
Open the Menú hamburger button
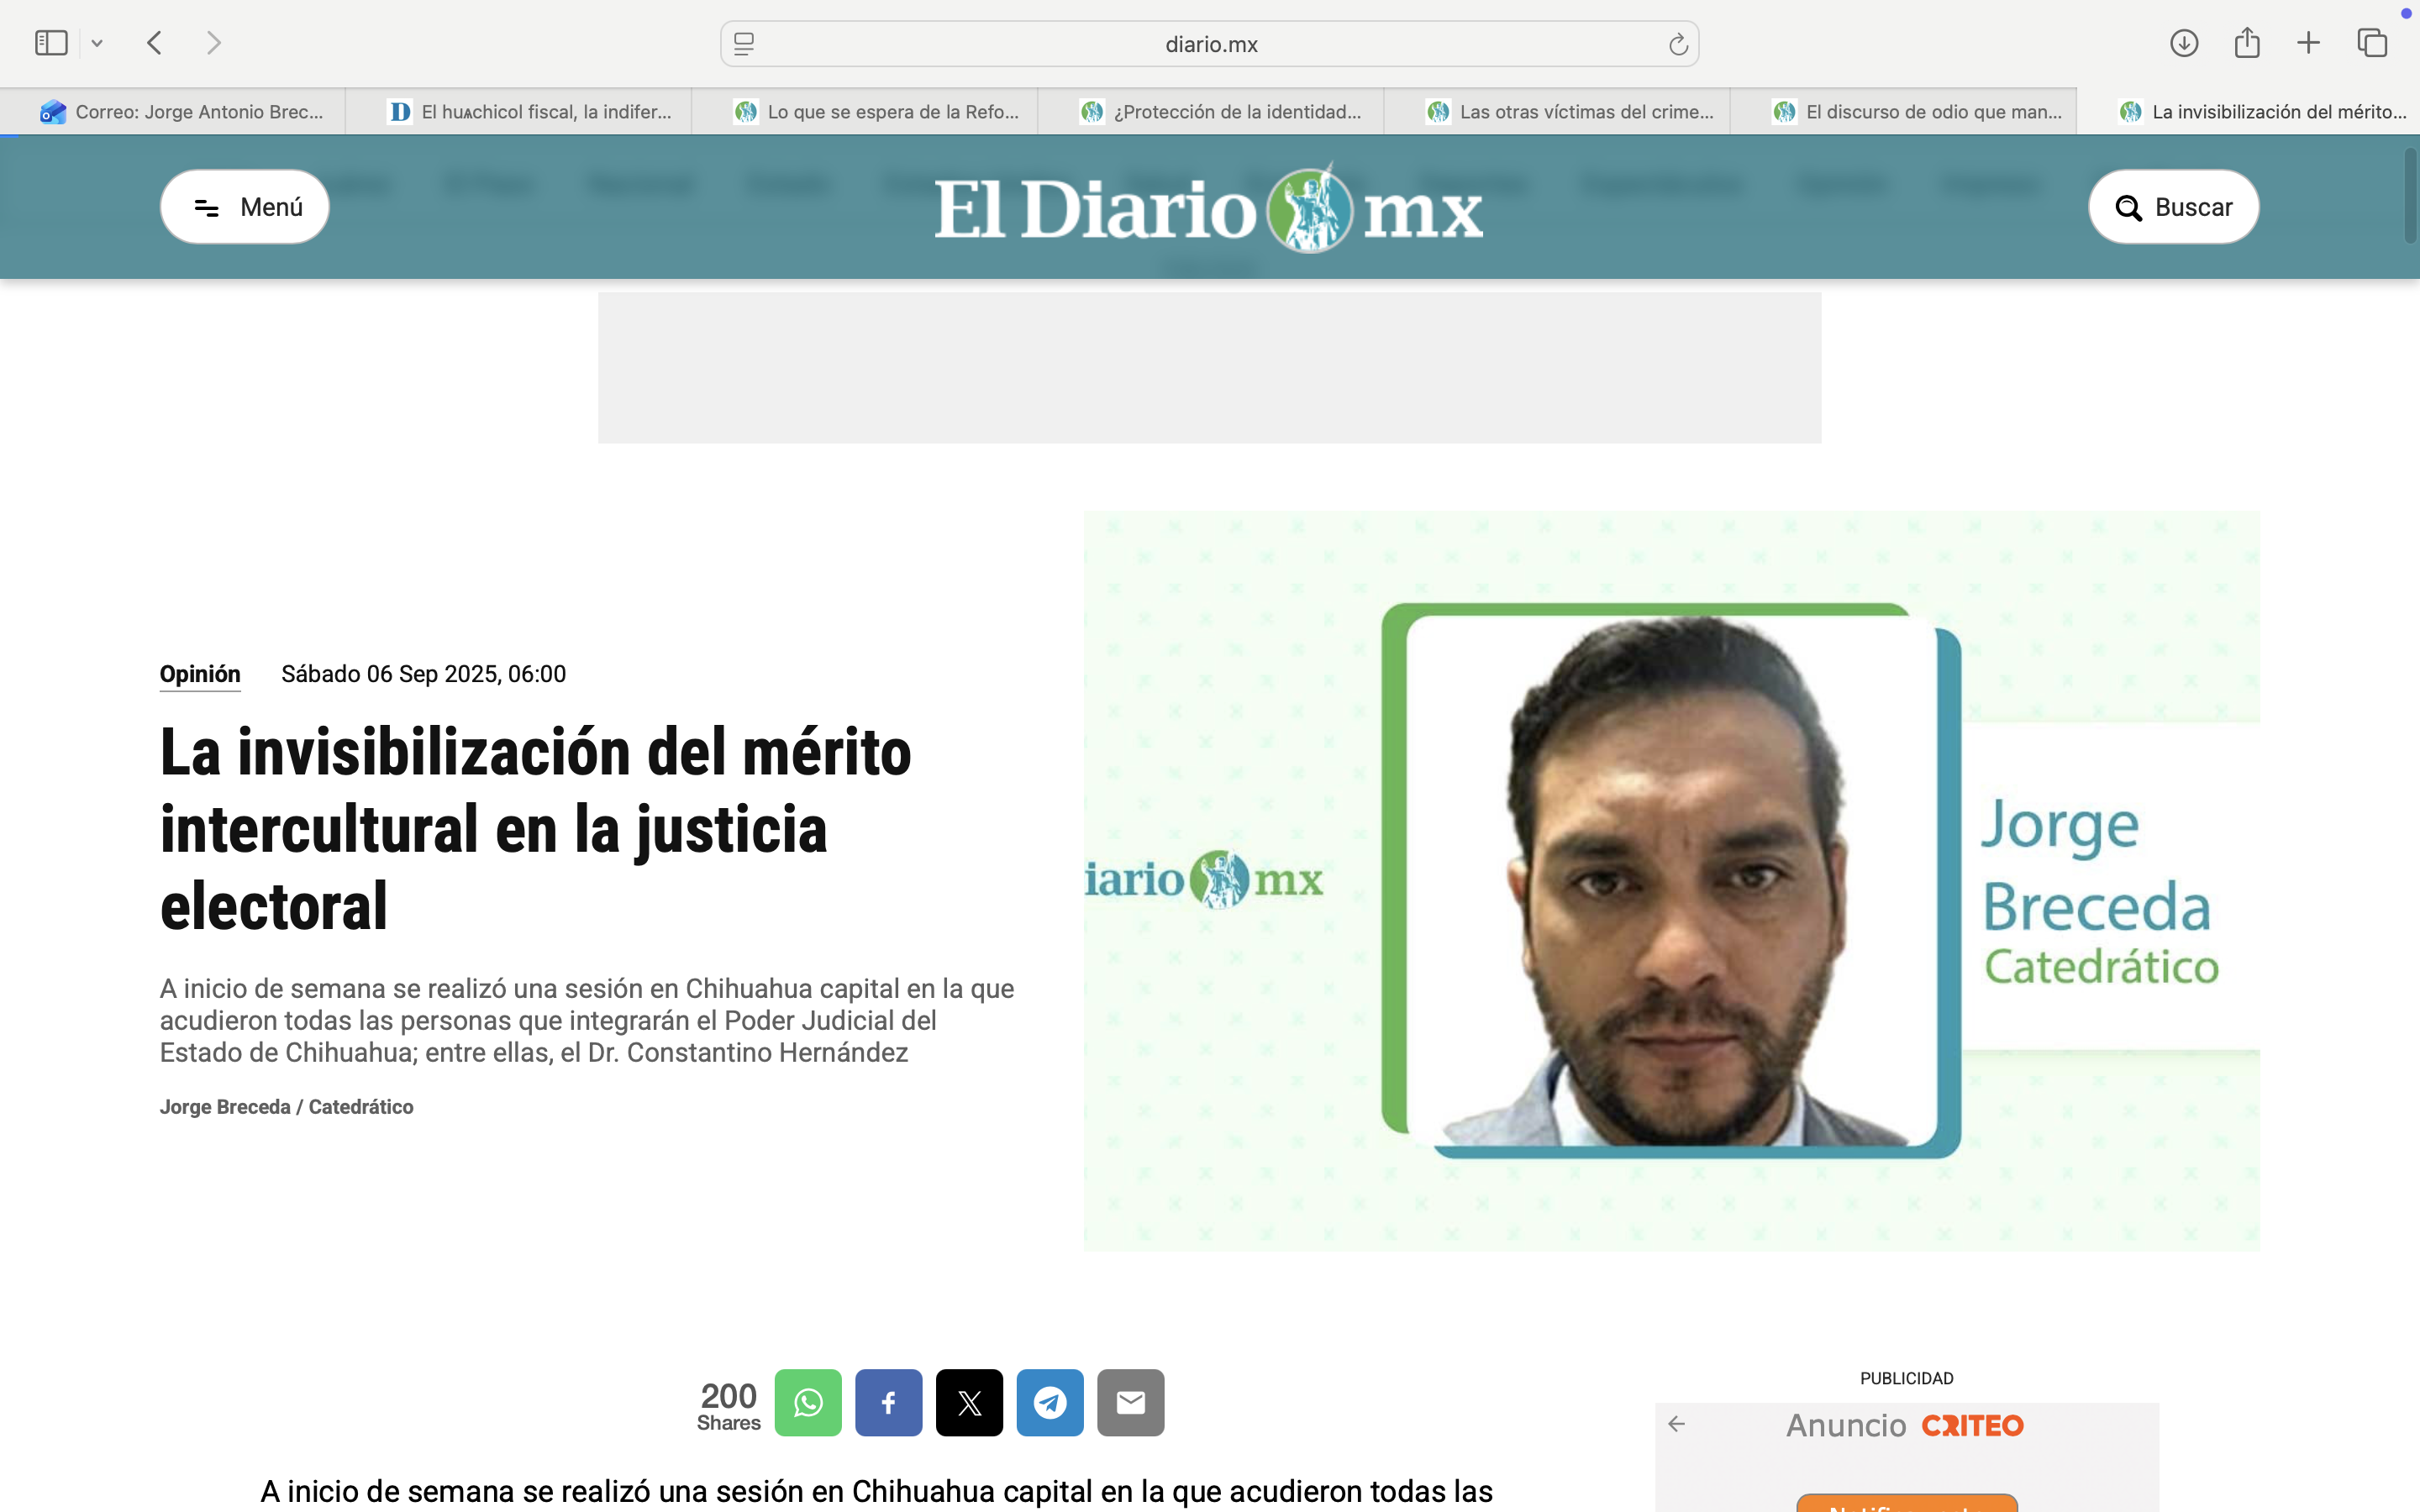coord(245,207)
